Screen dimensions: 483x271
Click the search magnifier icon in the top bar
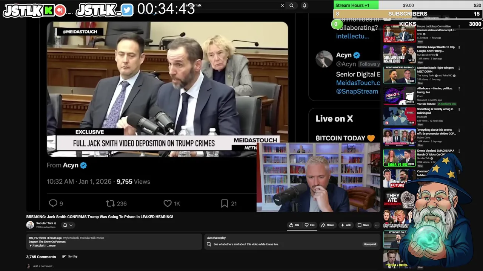291,5
